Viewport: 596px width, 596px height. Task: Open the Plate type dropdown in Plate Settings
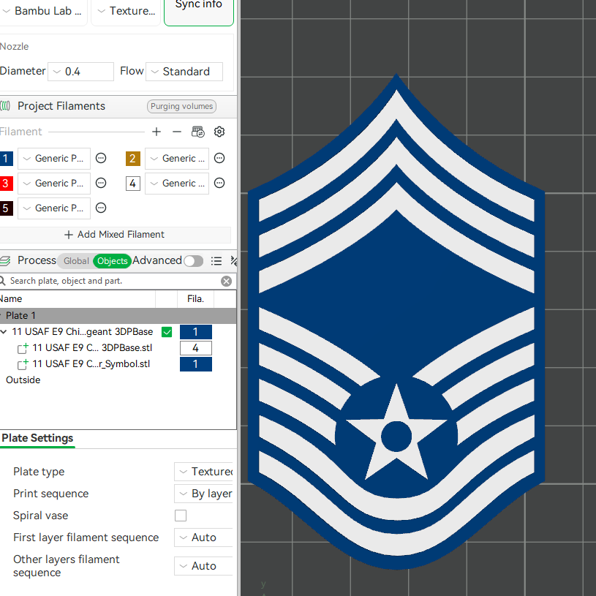click(x=203, y=472)
